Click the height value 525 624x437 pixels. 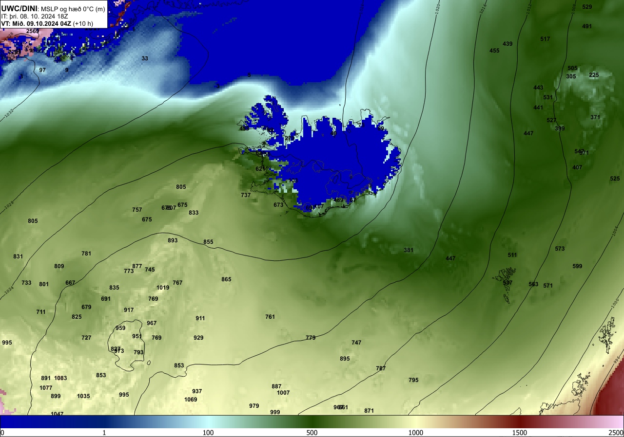click(615, 179)
